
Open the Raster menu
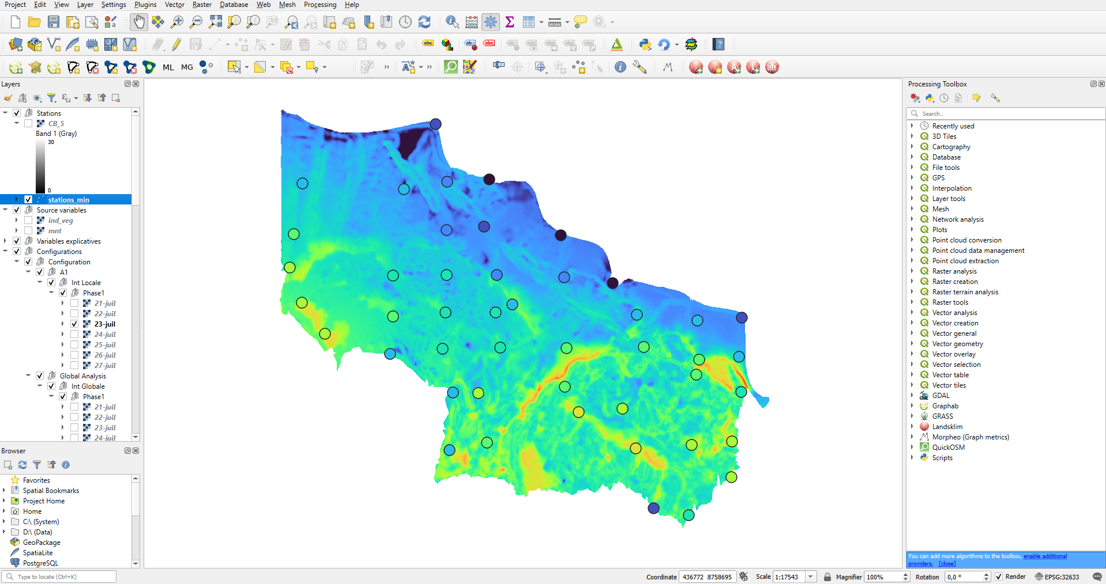(201, 5)
